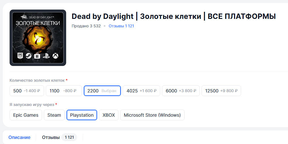The width and height of the screenshot is (288, 144).
Task: Click the PlayStation logo on the product image
Action: (x=46, y=56)
